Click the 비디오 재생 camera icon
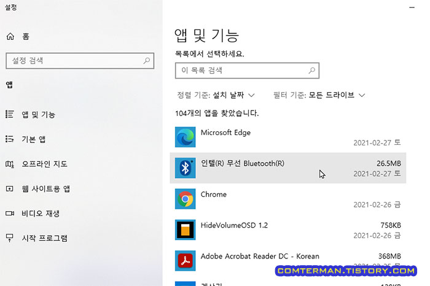The image size is (430, 286). pos(10,213)
